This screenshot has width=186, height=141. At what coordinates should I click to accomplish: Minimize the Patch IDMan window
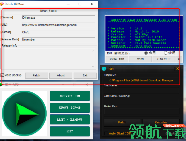68,4
